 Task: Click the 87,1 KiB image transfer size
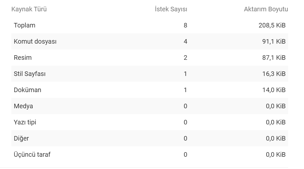274,58
